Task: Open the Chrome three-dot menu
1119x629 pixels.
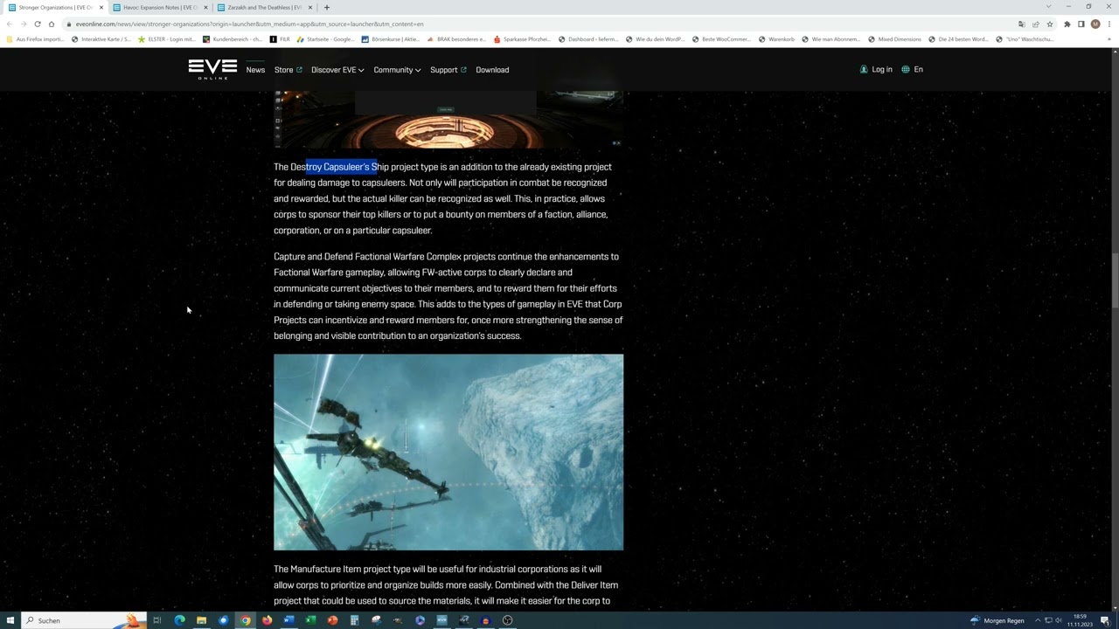Action: click(x=1109, y=24)
